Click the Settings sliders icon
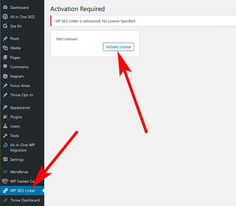Screen dimensions: 236x206 click(5, 159)
